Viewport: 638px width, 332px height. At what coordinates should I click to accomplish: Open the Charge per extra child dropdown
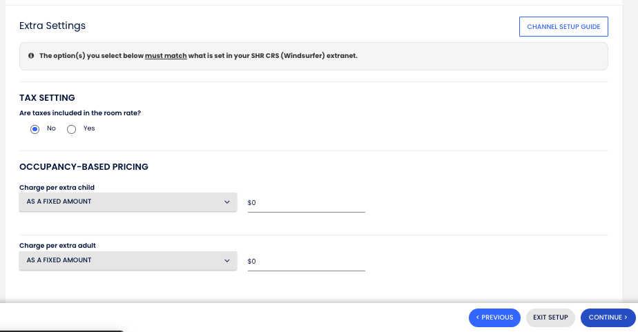(x=128, y=202)
